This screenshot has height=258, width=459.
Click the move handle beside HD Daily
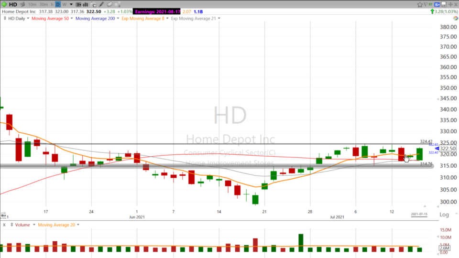(4, 19)
